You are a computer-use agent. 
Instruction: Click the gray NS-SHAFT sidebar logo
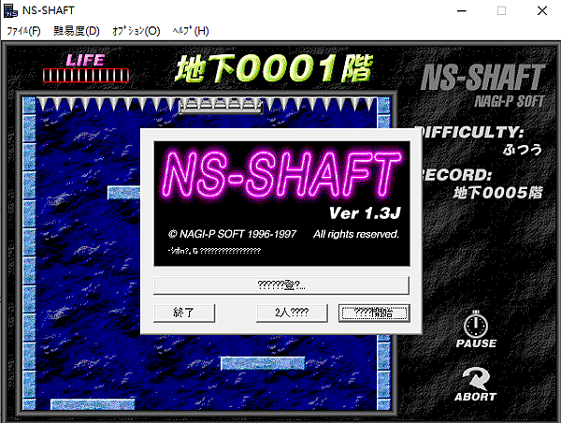[x=483, y=77]
